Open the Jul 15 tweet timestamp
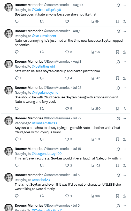 [77, 149]
